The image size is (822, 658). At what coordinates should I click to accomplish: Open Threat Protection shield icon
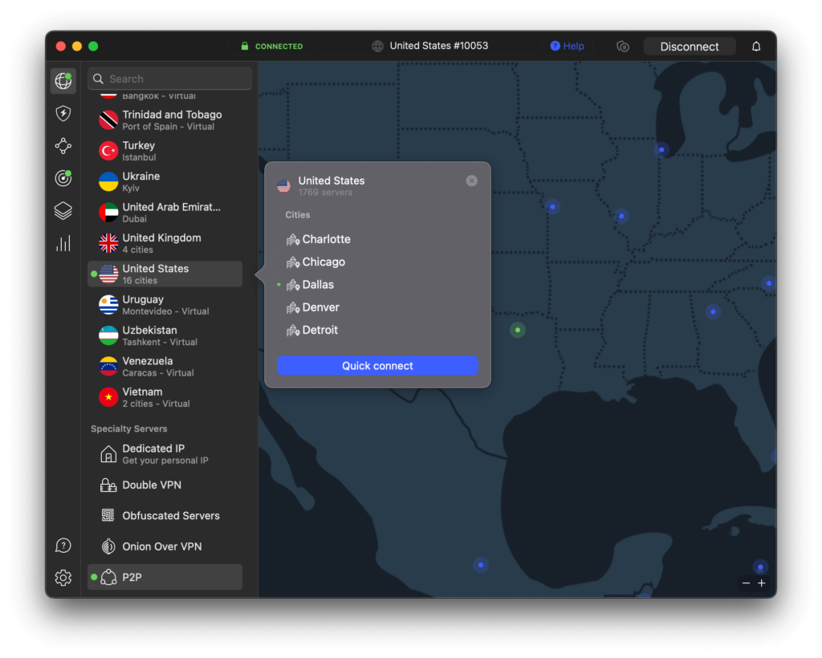point(63,113)
